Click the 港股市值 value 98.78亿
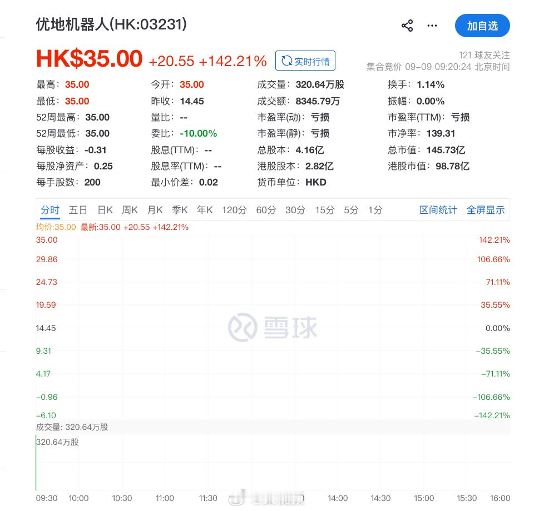This screenshot has height=511, width=534. [x=452, y=166]
